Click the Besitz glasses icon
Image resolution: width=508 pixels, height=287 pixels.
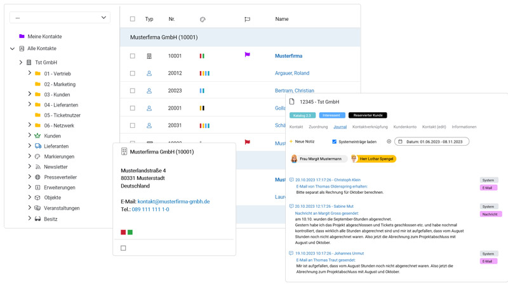click(37, 219)
